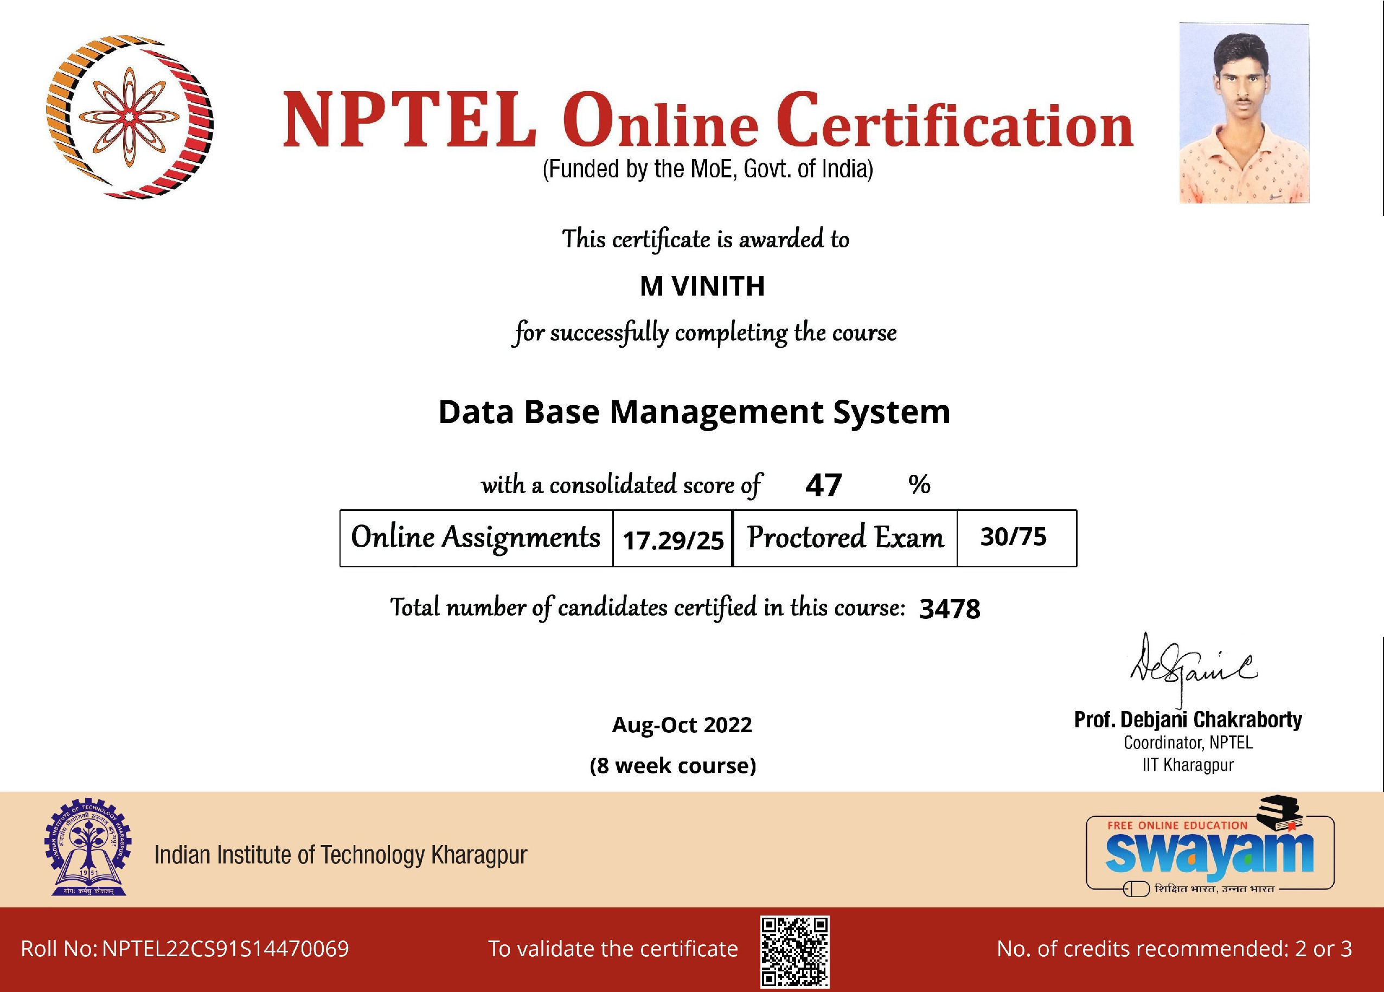
Task: Click the Swayam logo
Action: 1210,847
